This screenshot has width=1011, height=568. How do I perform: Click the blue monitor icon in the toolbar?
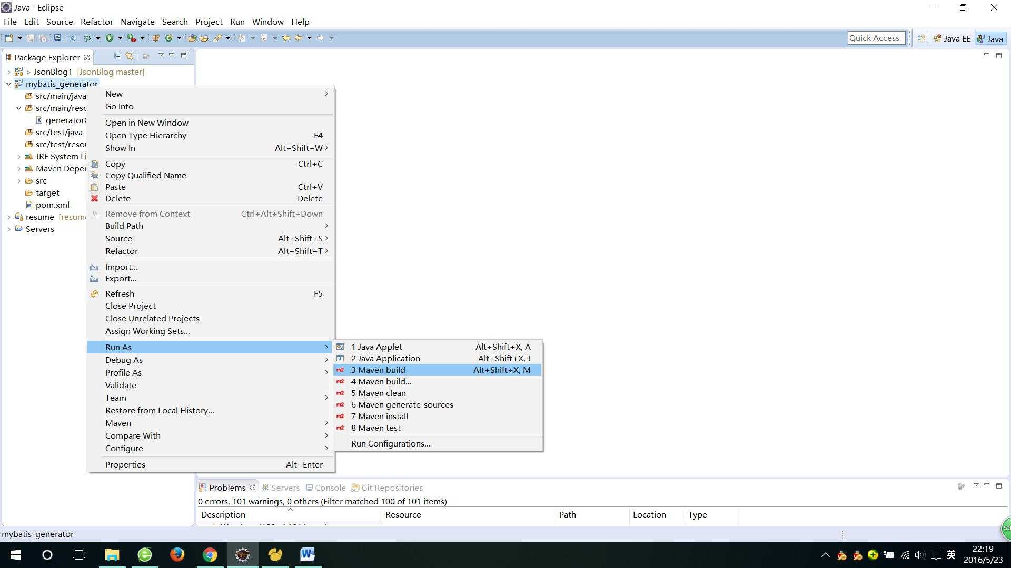click(57, 38)
